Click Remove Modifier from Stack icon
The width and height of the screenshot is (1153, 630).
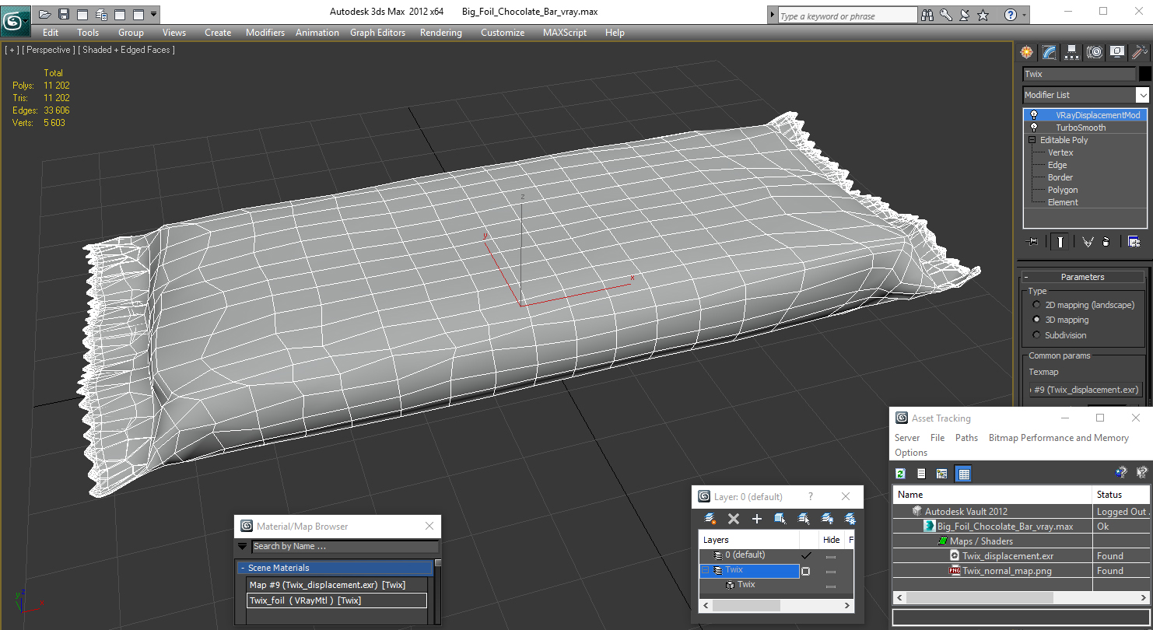(1106, 242)
